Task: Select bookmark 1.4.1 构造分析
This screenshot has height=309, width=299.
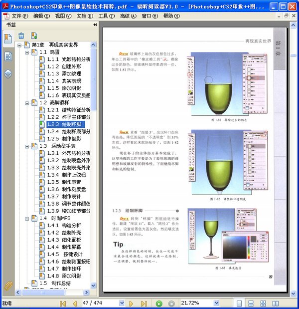Action: (x=64, y=226)
